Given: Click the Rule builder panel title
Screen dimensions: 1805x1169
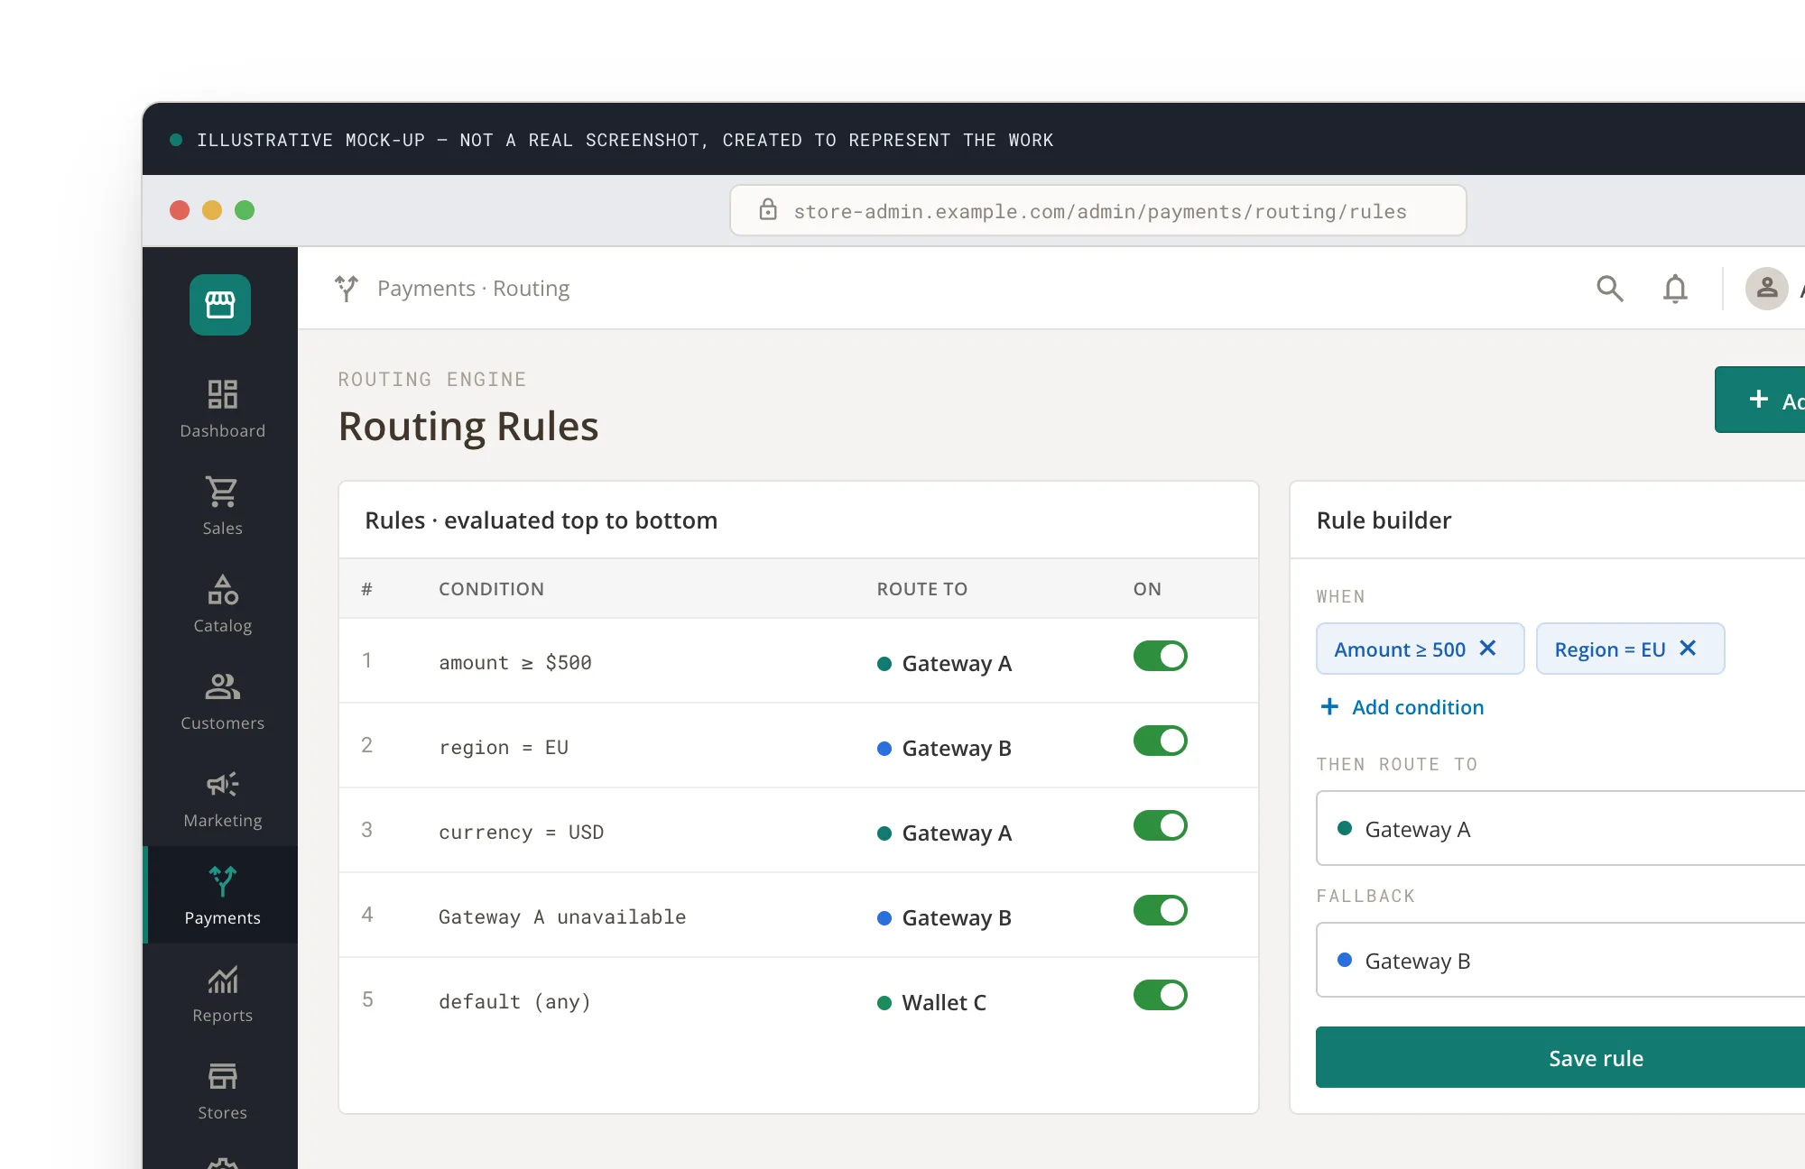Looking at the screenshot, I should click(1384, 520).
